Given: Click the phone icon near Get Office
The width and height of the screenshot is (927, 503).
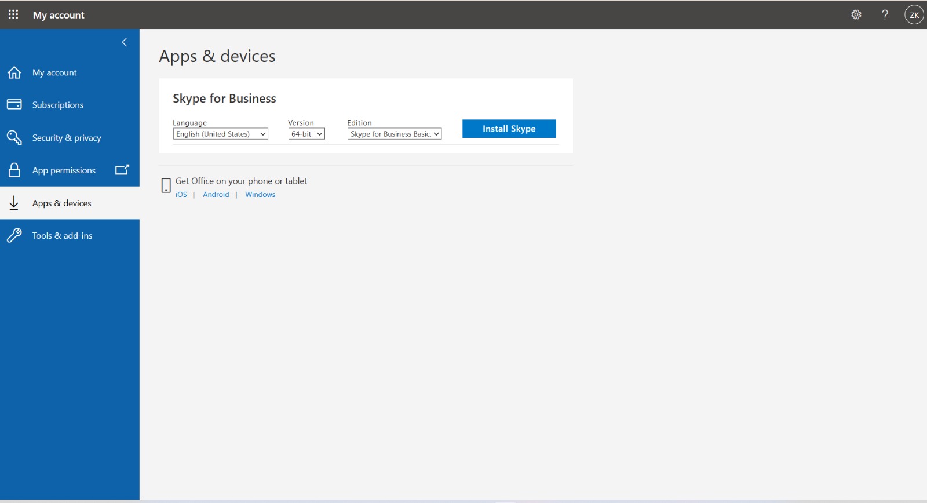Looking at the screenshot, I should click(x=166, y=185).
